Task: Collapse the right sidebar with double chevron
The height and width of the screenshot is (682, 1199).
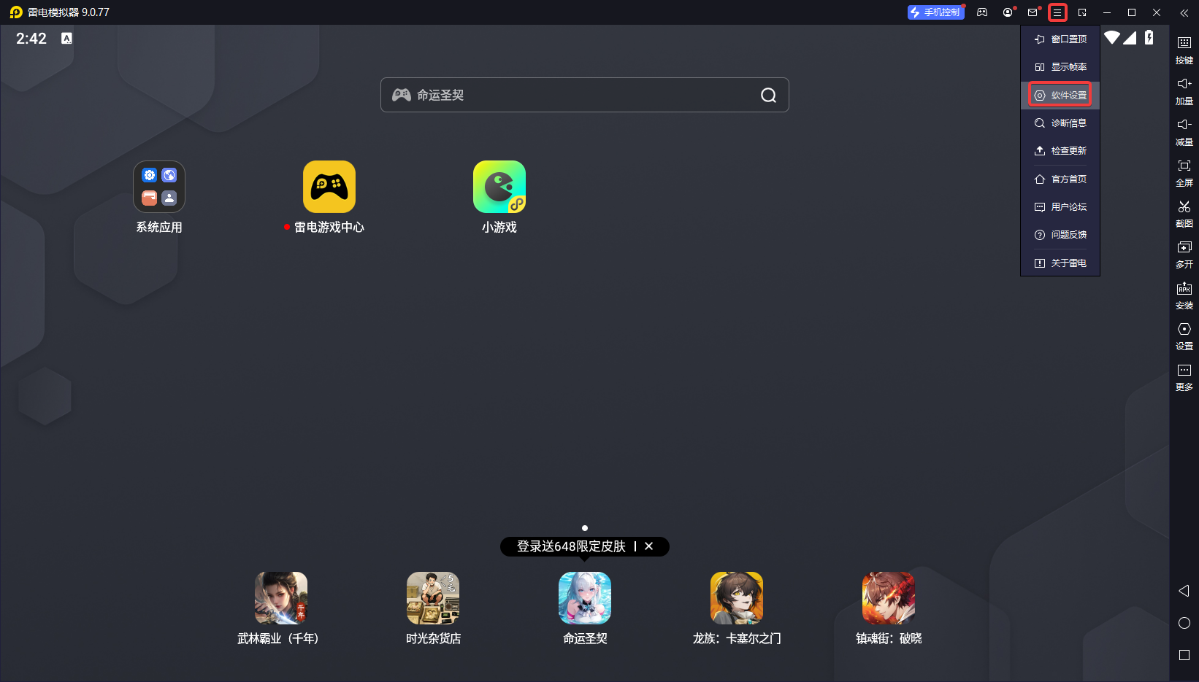Action: [x=1184, y=12]
